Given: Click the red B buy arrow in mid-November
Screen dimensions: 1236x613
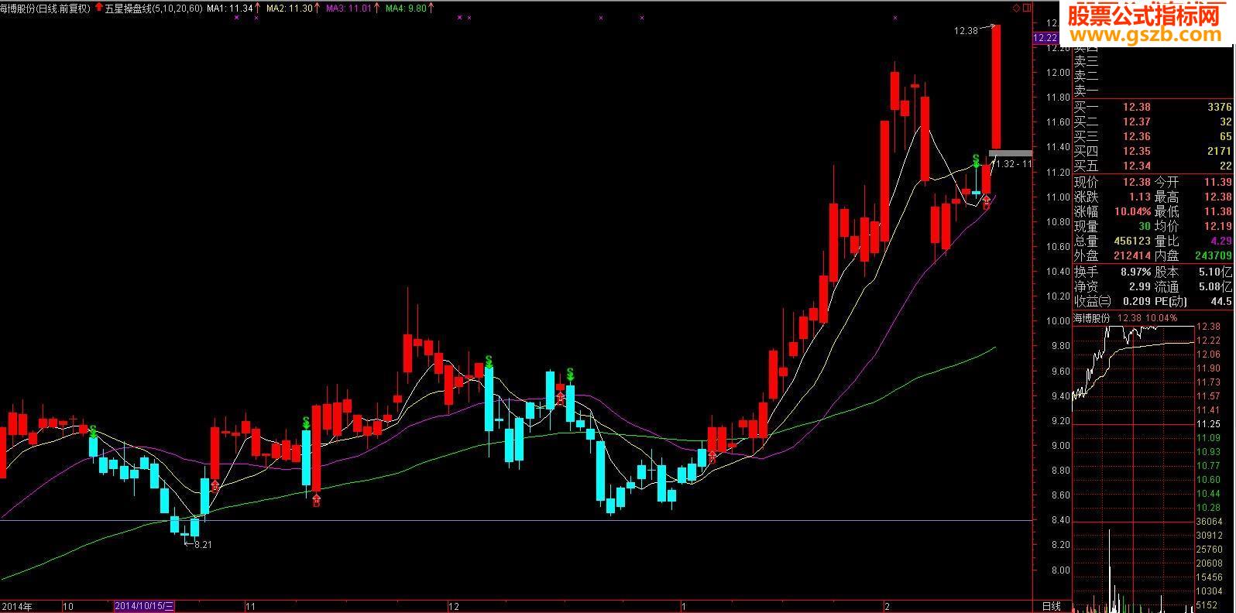Looking at the screenshot, I should [316, 499].
